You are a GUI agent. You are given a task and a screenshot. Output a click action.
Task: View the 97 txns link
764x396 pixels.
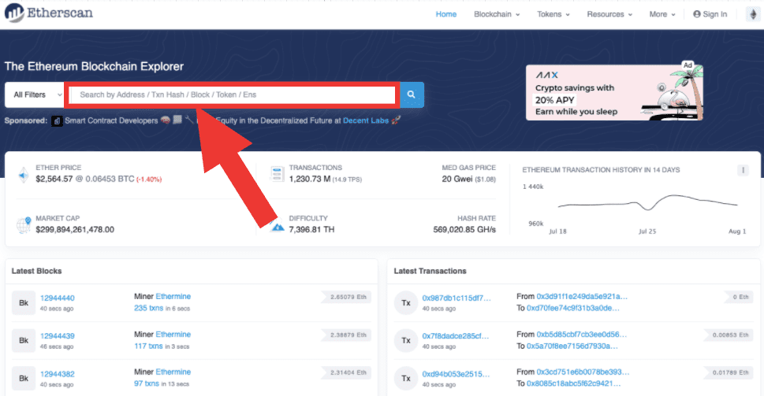[146, 383]
